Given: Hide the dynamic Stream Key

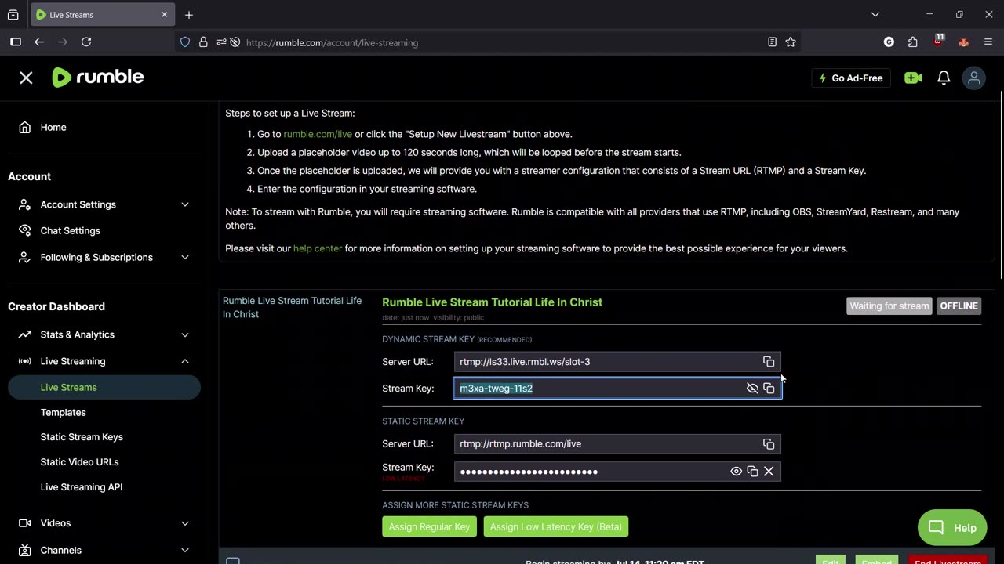Looking at the screenshot, I should pyautogui.click(x=752, y=389).
